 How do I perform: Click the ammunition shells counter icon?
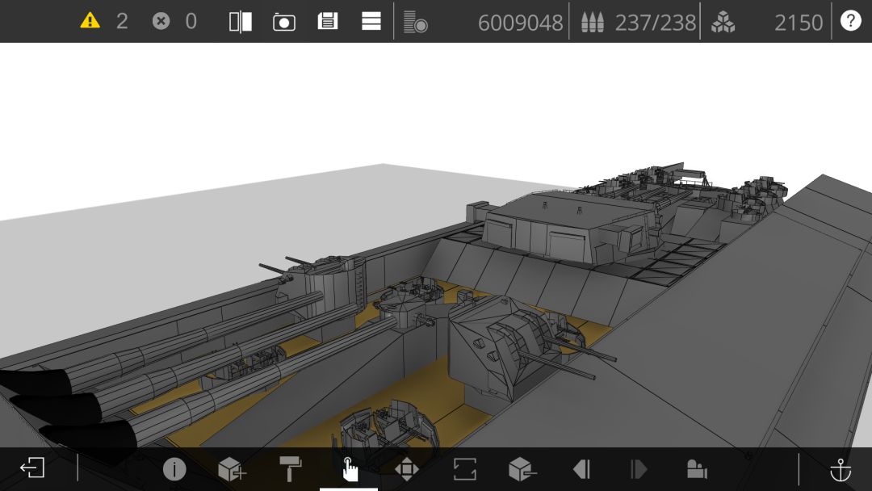593,23
